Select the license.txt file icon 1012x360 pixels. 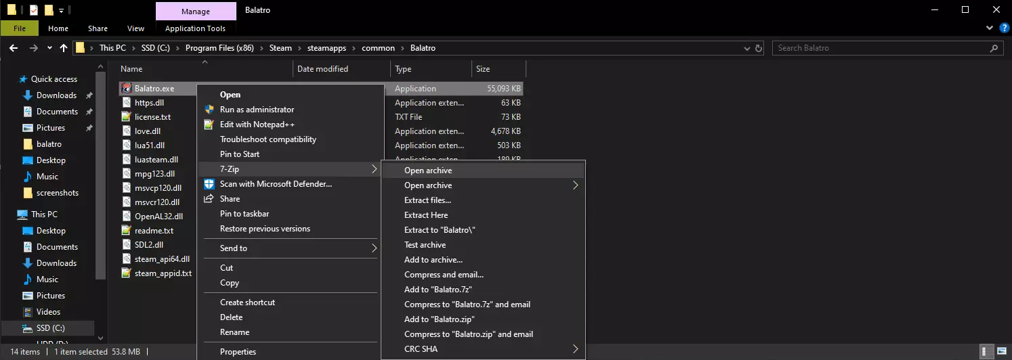click(125, 117)
